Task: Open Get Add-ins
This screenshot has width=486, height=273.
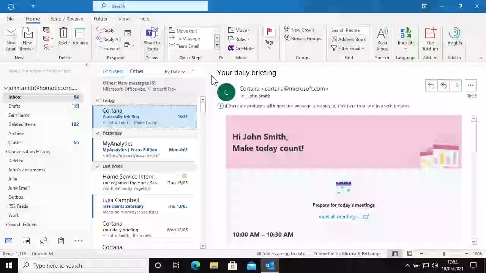Action: 430,39
